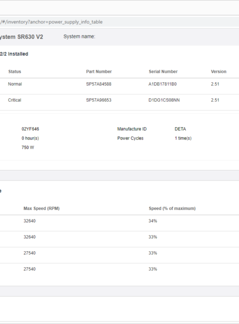This screenshot has width=239, height=324.
Task: Select the power supply row with Critical status
Action: point(119,100)
